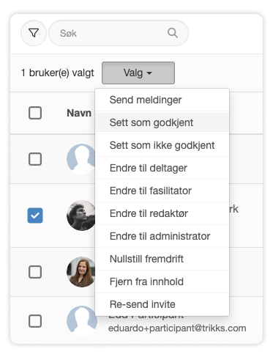Pick Endre til fasilitator entry

pyautogui.click(x=162, y=191)
